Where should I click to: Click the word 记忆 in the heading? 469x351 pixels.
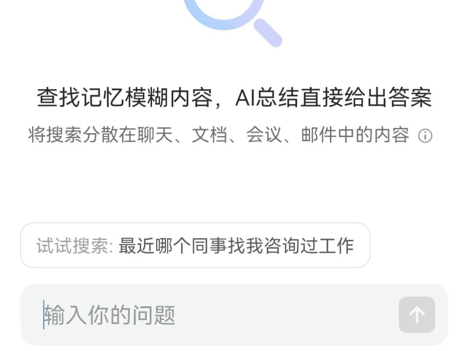pyautogui.click(x=102, y=97)
